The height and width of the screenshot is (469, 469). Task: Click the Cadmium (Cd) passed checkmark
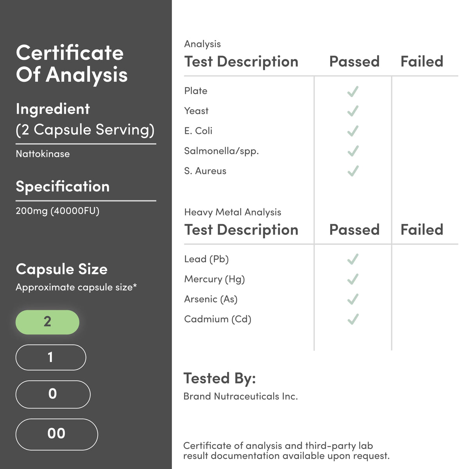(x=353, y=319)
